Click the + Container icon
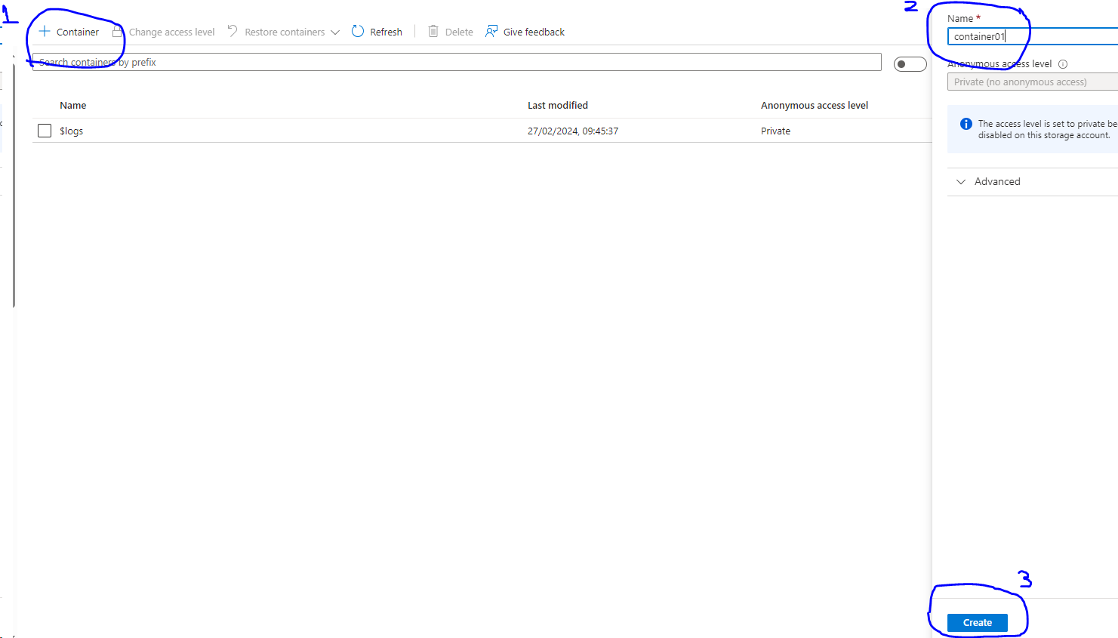 point(45,31)
